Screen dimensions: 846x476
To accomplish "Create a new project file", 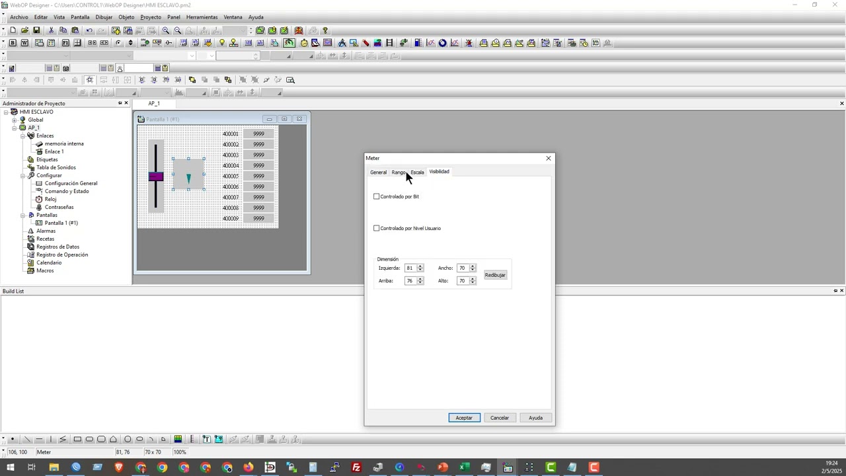I will tap(13, 30).
